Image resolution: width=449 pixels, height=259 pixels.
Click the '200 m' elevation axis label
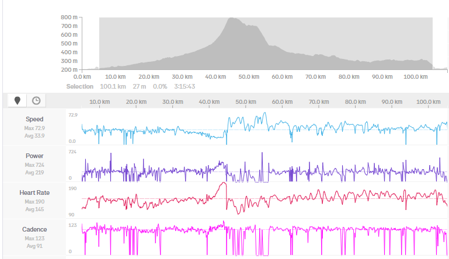point(69,69)
